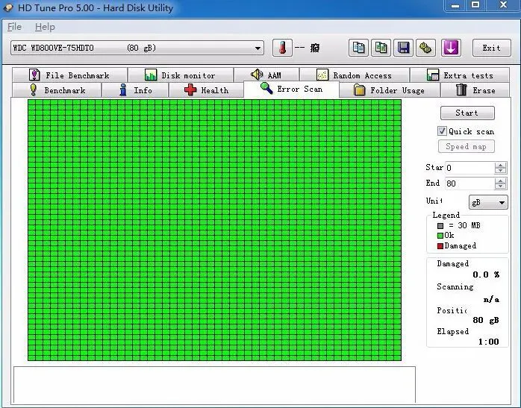Increase the Start value with up arrow

point(500,165)
